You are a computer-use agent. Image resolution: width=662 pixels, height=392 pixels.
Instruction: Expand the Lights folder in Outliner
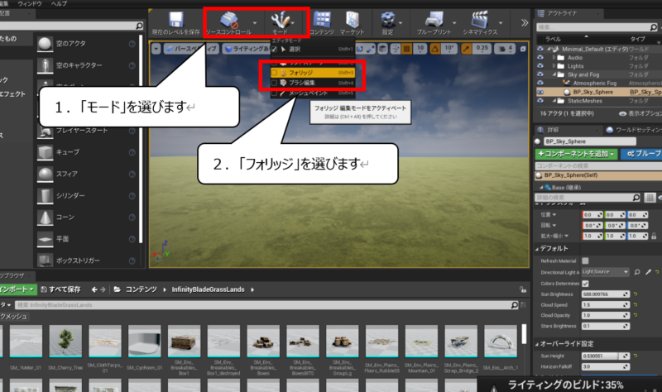pos(554,66)
